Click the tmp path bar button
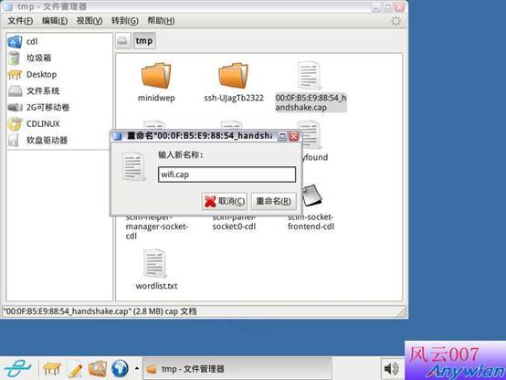The image size is (506, 380). coord(144,41)
